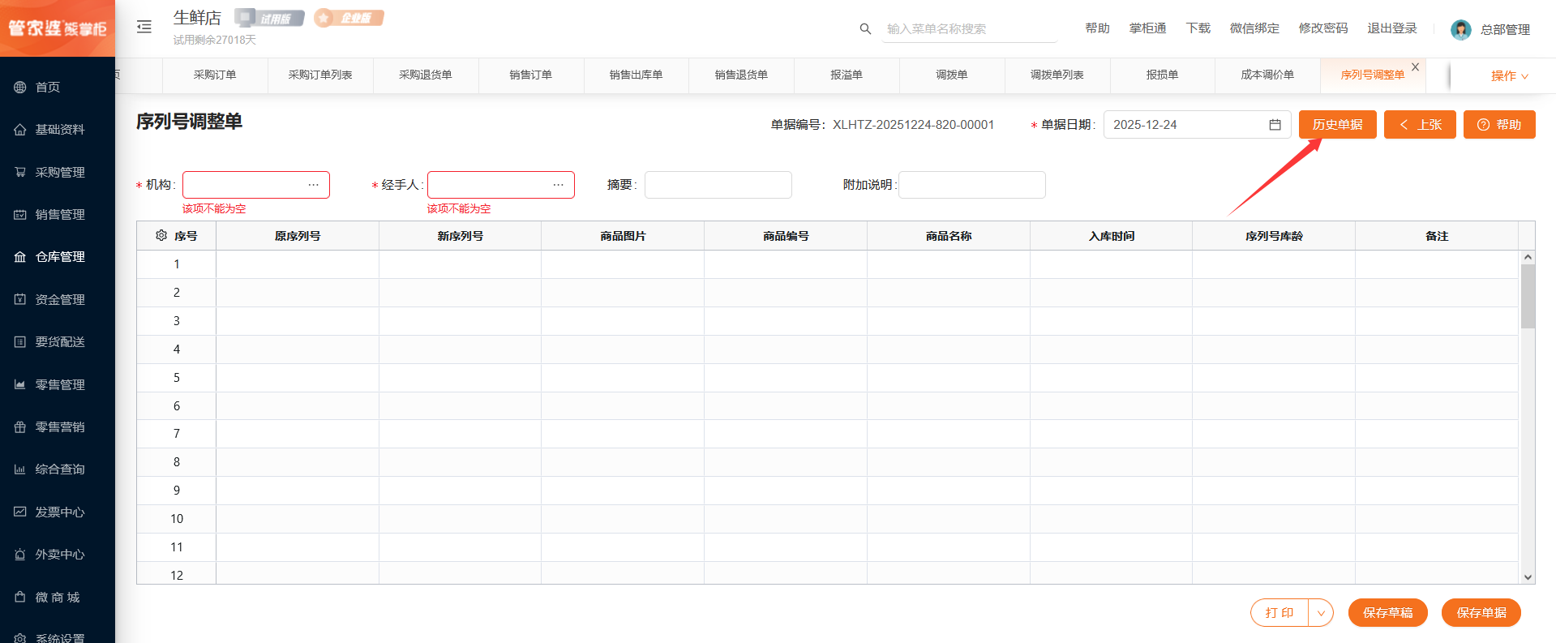
Task: Click the 零售营销 gift icon
Action: [20, 427]
